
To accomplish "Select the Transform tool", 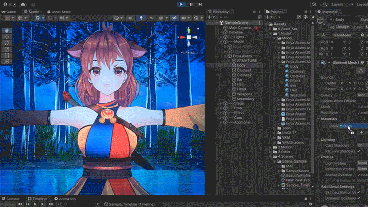I will coord(7,61).
